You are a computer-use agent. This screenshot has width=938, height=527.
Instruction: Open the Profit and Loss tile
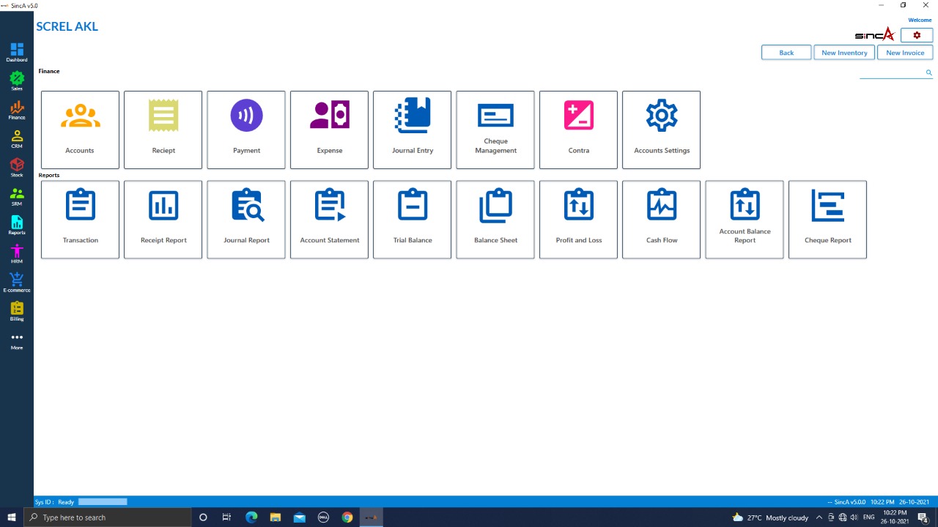point(578,220)
